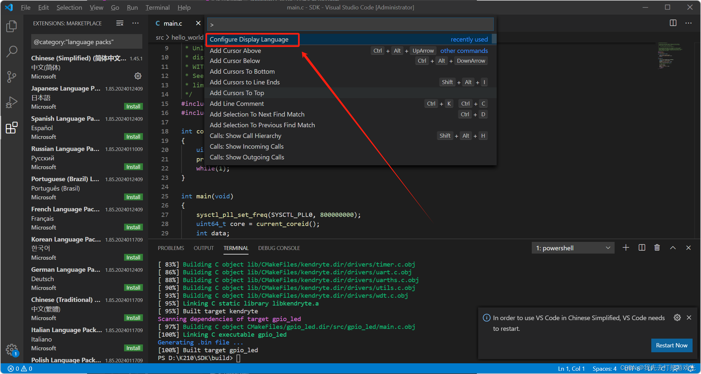Click the VS Code logo icon
This screenshot has height=374, width=701.
9,7
